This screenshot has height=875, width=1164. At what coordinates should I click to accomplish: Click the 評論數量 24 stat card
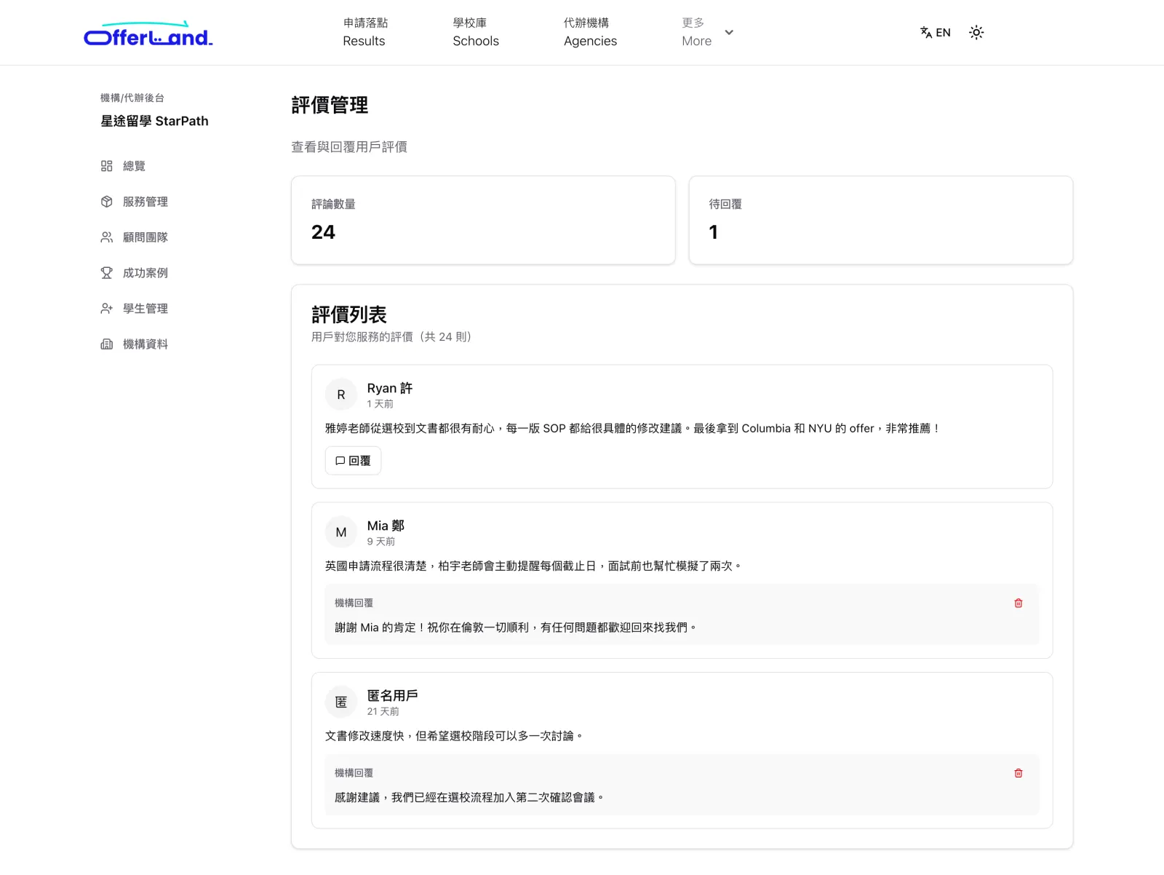483,220
